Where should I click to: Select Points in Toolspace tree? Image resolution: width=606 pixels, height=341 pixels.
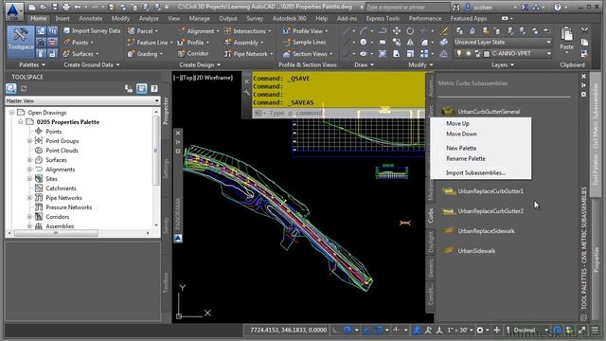pyautogui.click(x=54, y=132)
